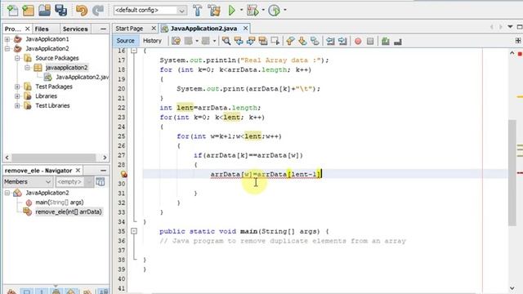This screenshot has height=294, width=523.
Task: Switch to History view
Action: 152,41
